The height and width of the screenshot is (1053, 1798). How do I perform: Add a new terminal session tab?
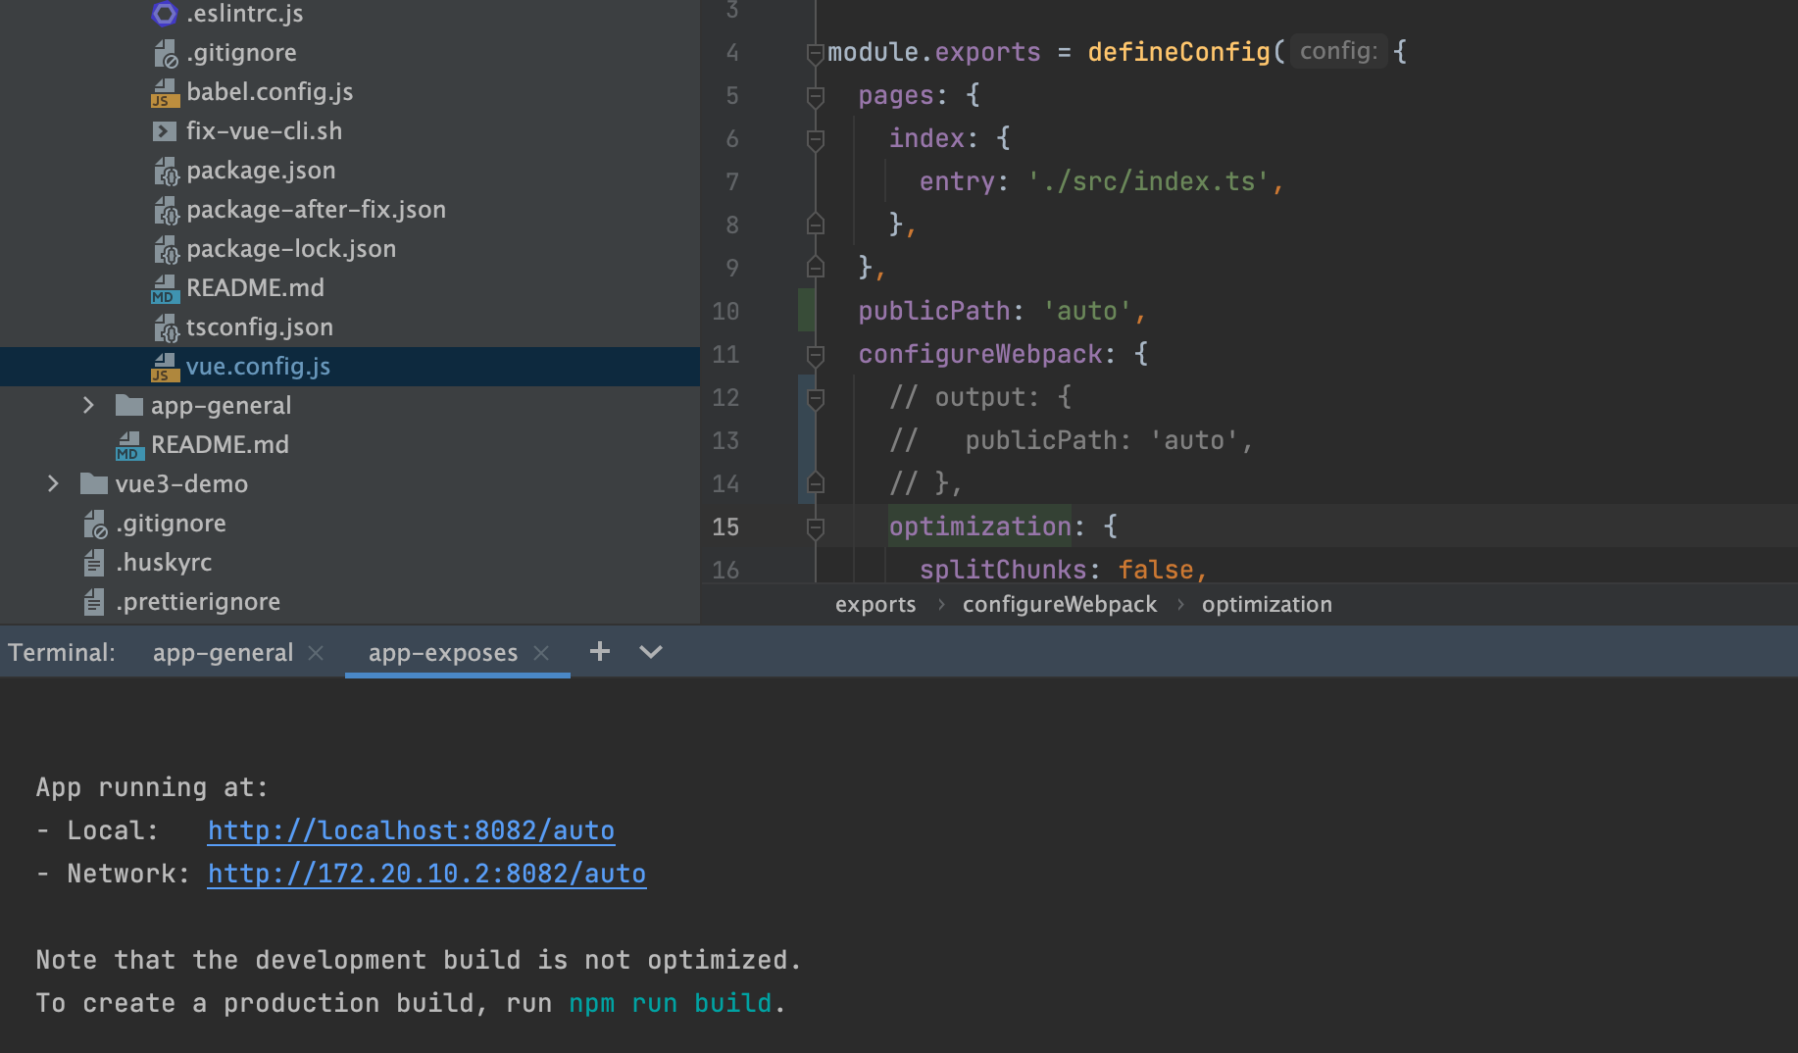point(599,652)
